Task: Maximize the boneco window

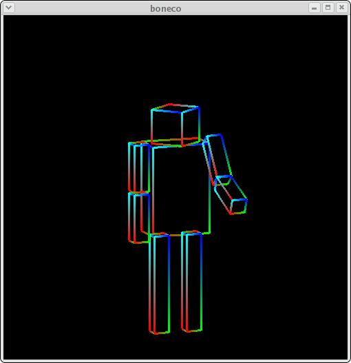Action: pos(328,8)
